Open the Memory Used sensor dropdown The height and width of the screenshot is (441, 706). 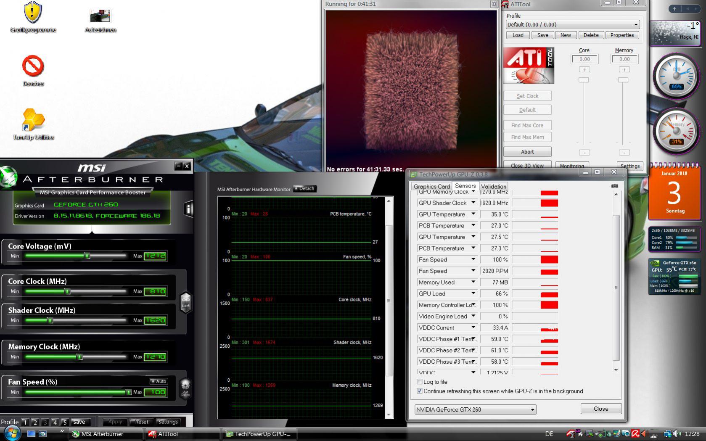[x=473, y=282]
